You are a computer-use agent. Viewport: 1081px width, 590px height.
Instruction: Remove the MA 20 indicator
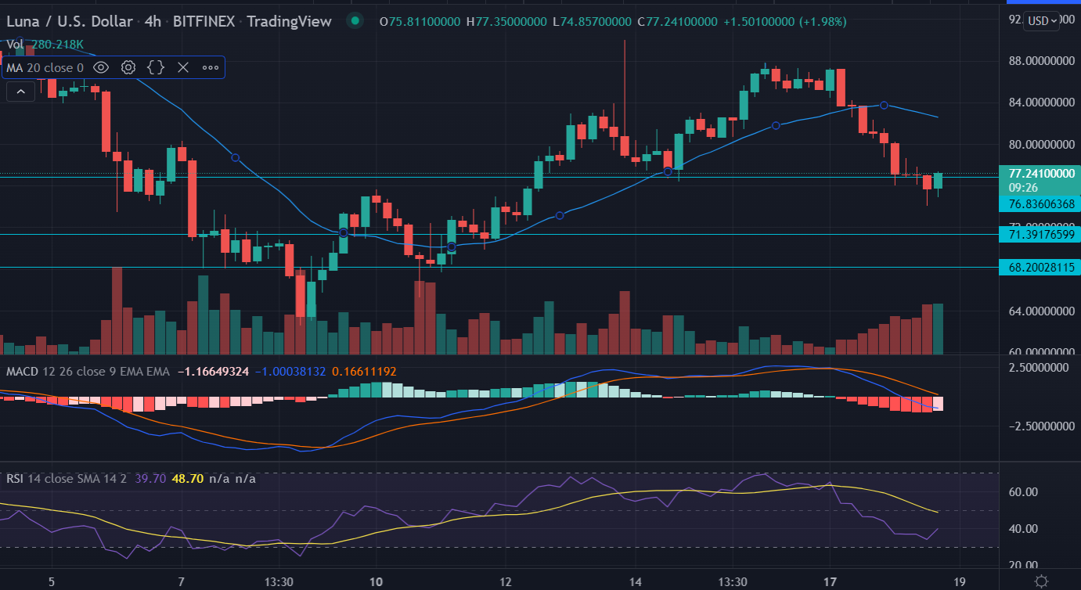pyautogui.click(x=183, y=67)
